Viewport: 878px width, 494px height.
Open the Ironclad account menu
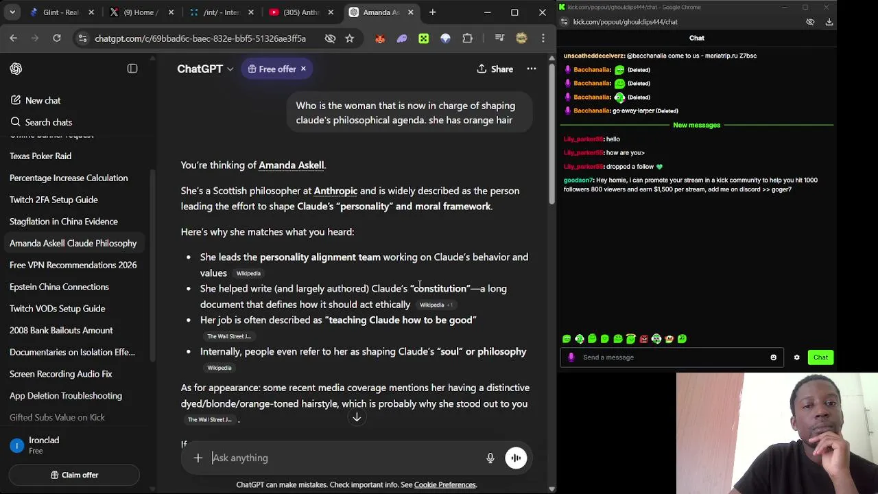tap(74, 445)
